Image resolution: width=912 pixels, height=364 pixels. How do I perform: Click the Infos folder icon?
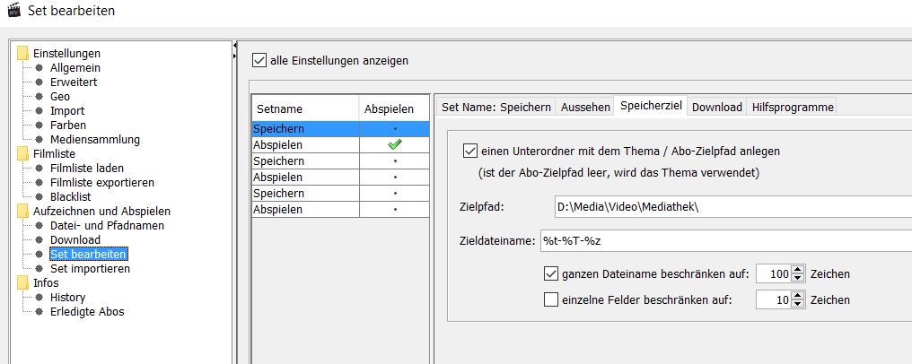coord(22,283)
